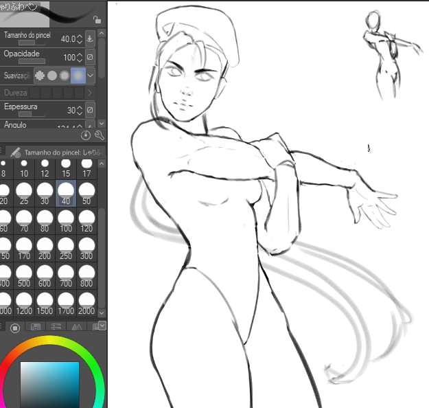Image resolution: width=429 pixels, height=408 pixels.
Task: Toggle the Opacidade dynamics icon
Action: point(90,57)
